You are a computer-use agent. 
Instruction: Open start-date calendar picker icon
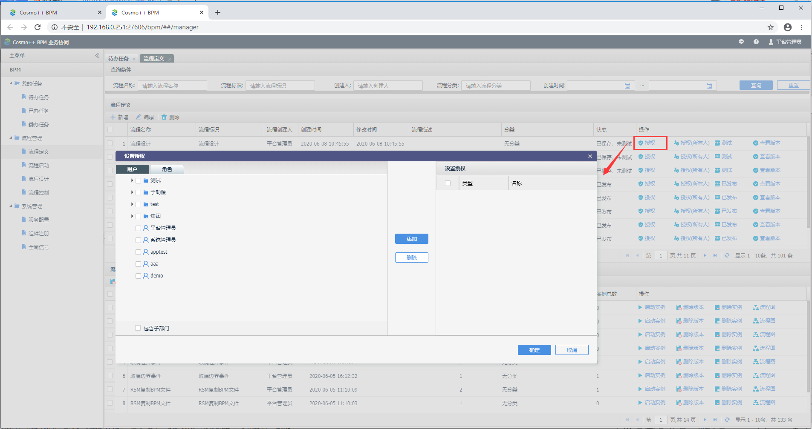tap(627, 86)
